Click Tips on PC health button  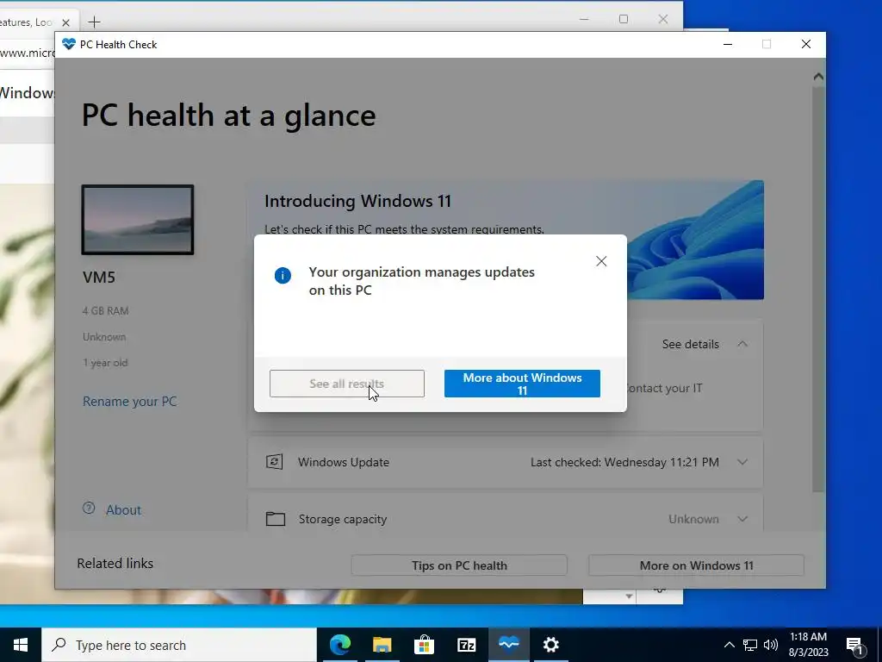(459, 565)
